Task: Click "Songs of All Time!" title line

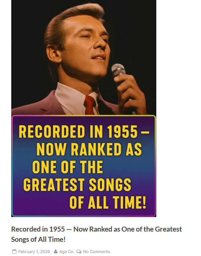Action: [x=38, y=239]
